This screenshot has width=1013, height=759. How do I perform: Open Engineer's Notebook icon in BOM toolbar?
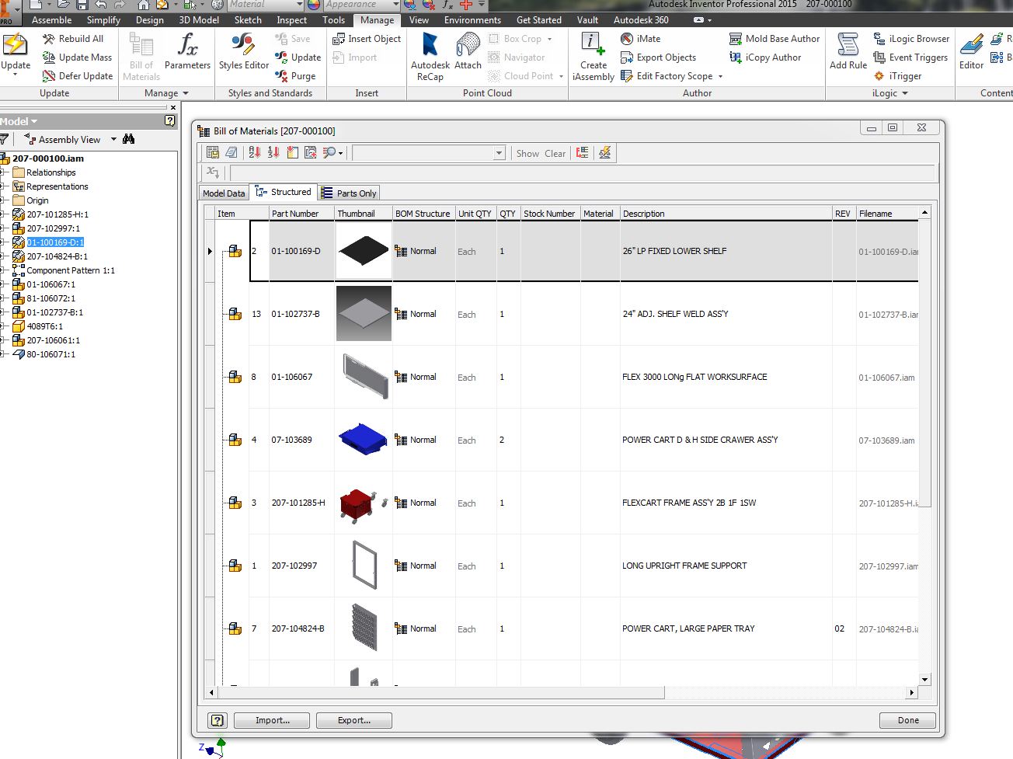[231, 153]
